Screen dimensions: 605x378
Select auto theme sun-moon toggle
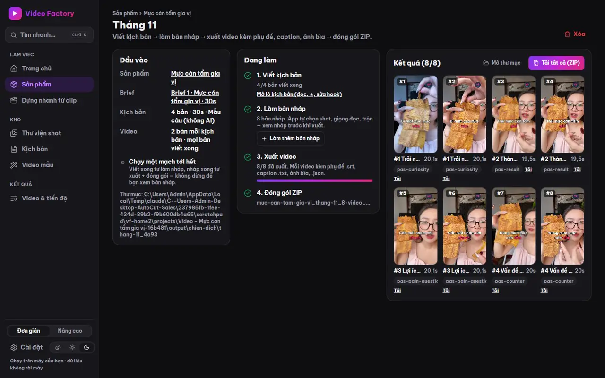click(58, 347)
